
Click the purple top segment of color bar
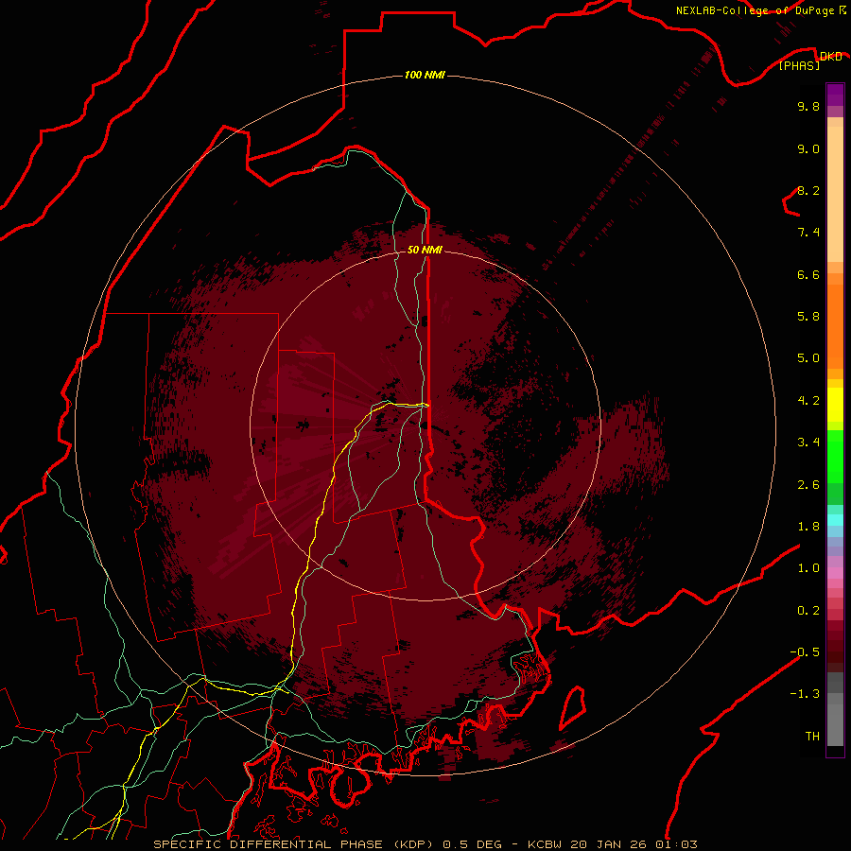point(835,95)
